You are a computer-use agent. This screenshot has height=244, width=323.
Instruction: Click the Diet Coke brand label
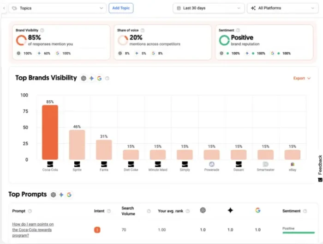click(131, 170)
